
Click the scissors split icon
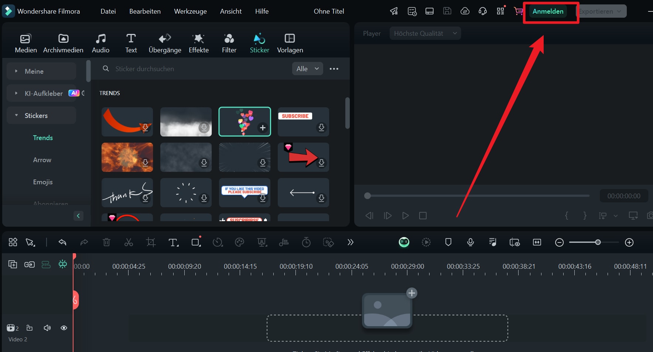(129, 242)
